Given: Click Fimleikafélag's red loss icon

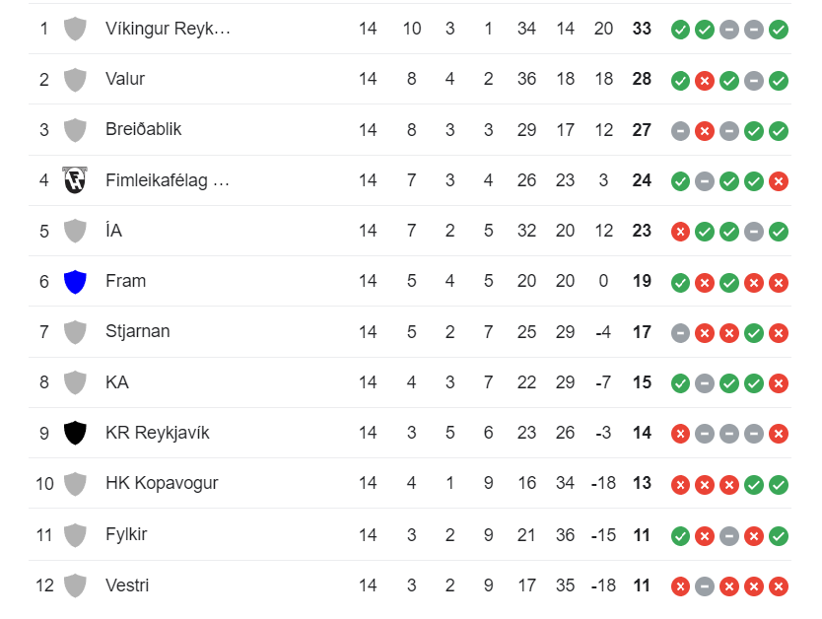Looking at the screenshot, I should [779, 181].
